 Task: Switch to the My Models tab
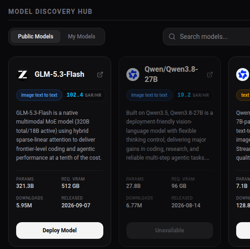[x=82, y=37]
